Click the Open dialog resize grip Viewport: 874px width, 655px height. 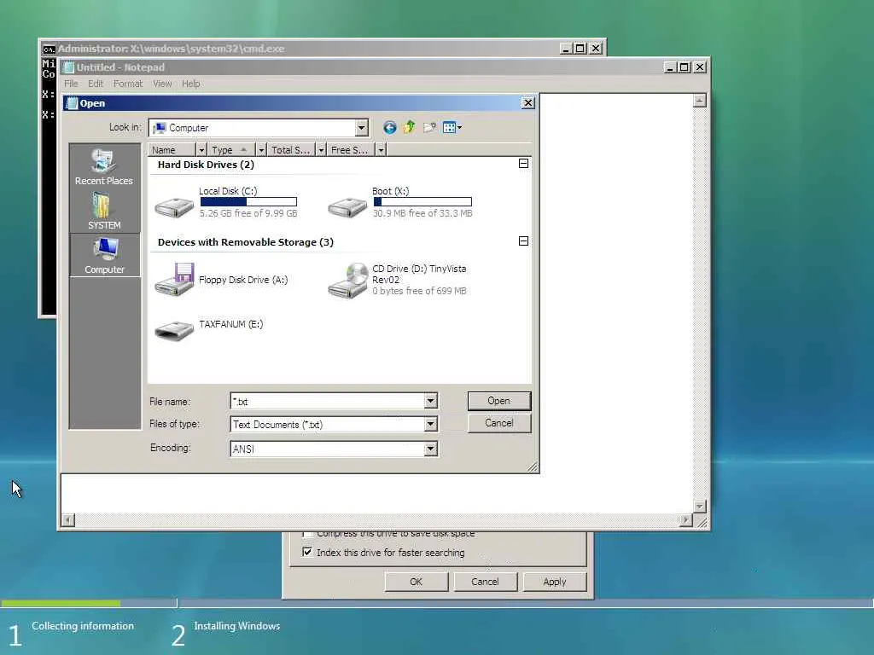[533, 467]
